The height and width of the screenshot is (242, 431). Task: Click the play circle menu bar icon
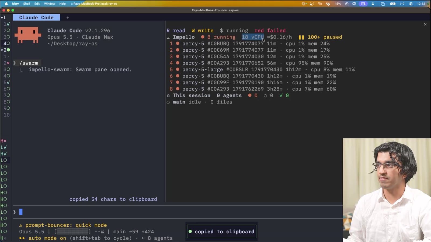(347, 4)
